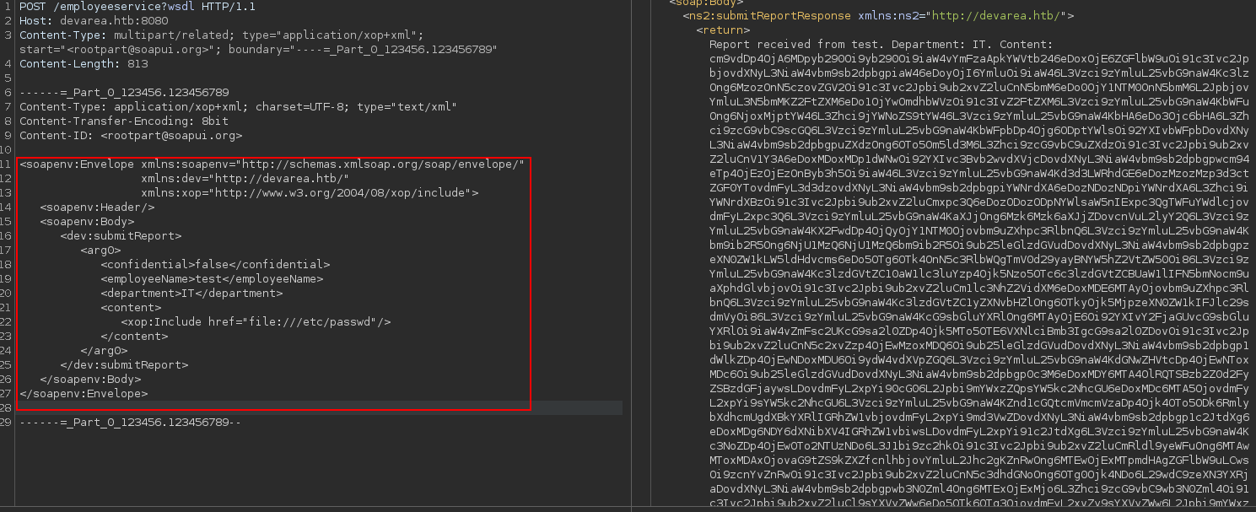The width and height of the screenshot is (1256, 512).
Task: Click the xmlns:xop namespace declaration line
Action: click(310, 192)
